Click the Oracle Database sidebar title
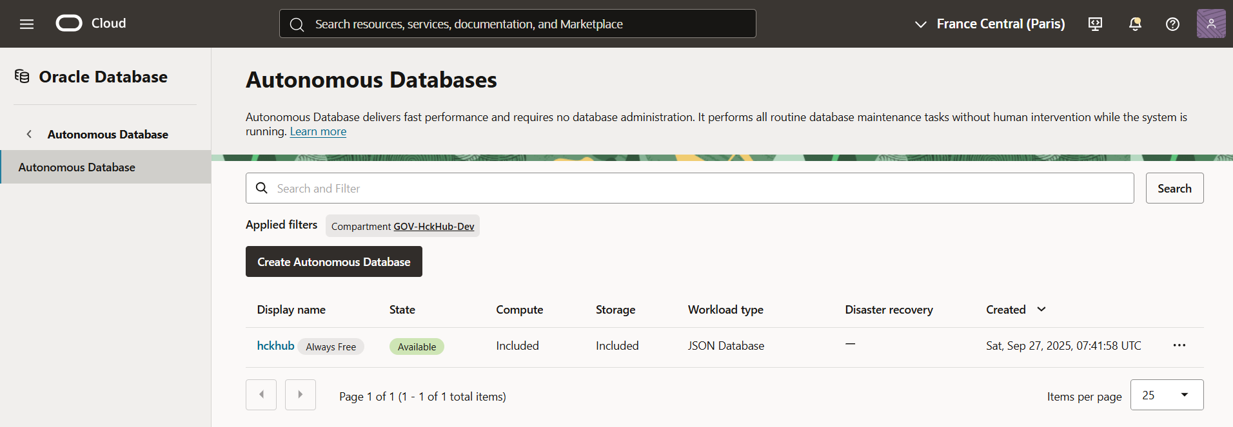 103,77
